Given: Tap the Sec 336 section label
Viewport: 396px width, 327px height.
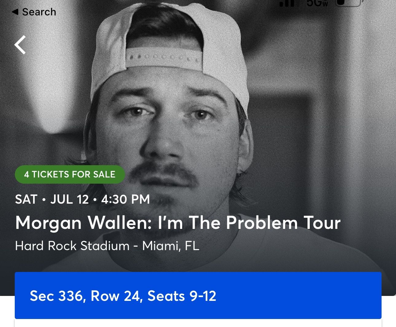Looking at the screenshot, I should click(56, 296).
